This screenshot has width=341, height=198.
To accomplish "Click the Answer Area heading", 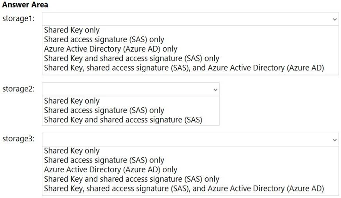I will tap(25, 5).
